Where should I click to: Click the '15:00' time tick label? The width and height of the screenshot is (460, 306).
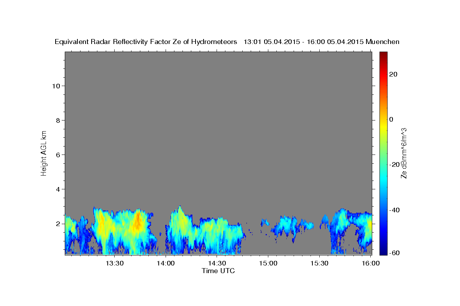[x=268, y=263]
